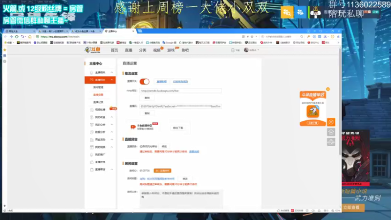Expand the first sidebar section with microphone icon
The width and height of the screenshot is (391, 220).
100,72
